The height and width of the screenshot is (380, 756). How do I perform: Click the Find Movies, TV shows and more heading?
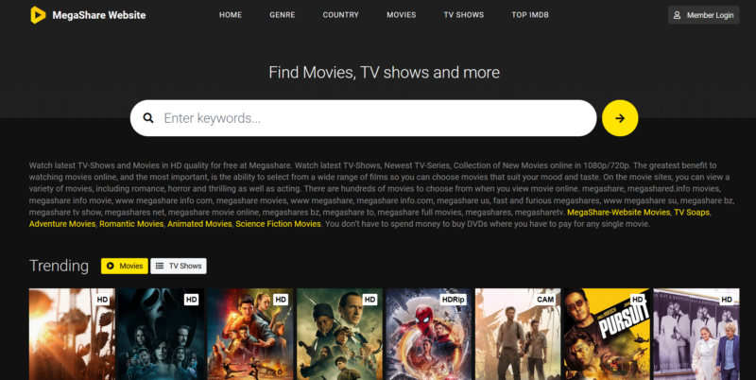tap(385, 73)
